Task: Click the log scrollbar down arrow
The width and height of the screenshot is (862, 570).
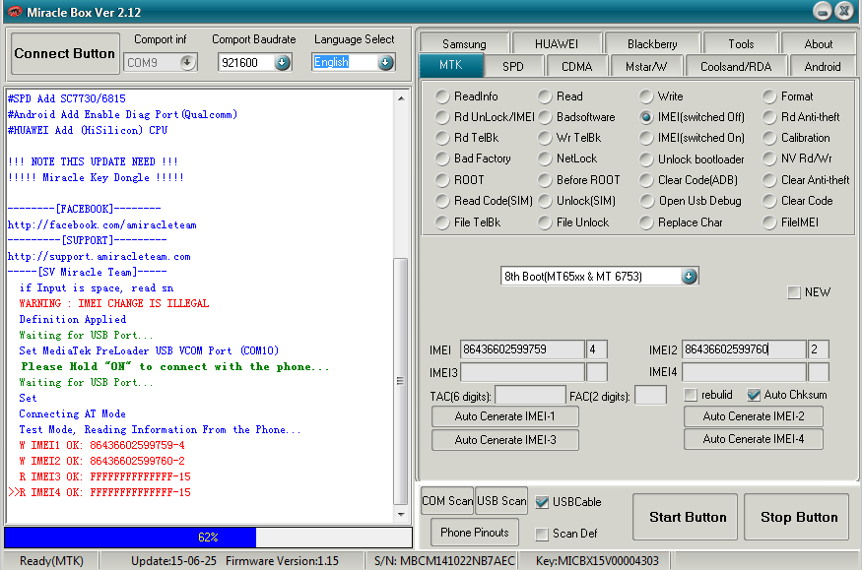Action: (x=401, y=515)
